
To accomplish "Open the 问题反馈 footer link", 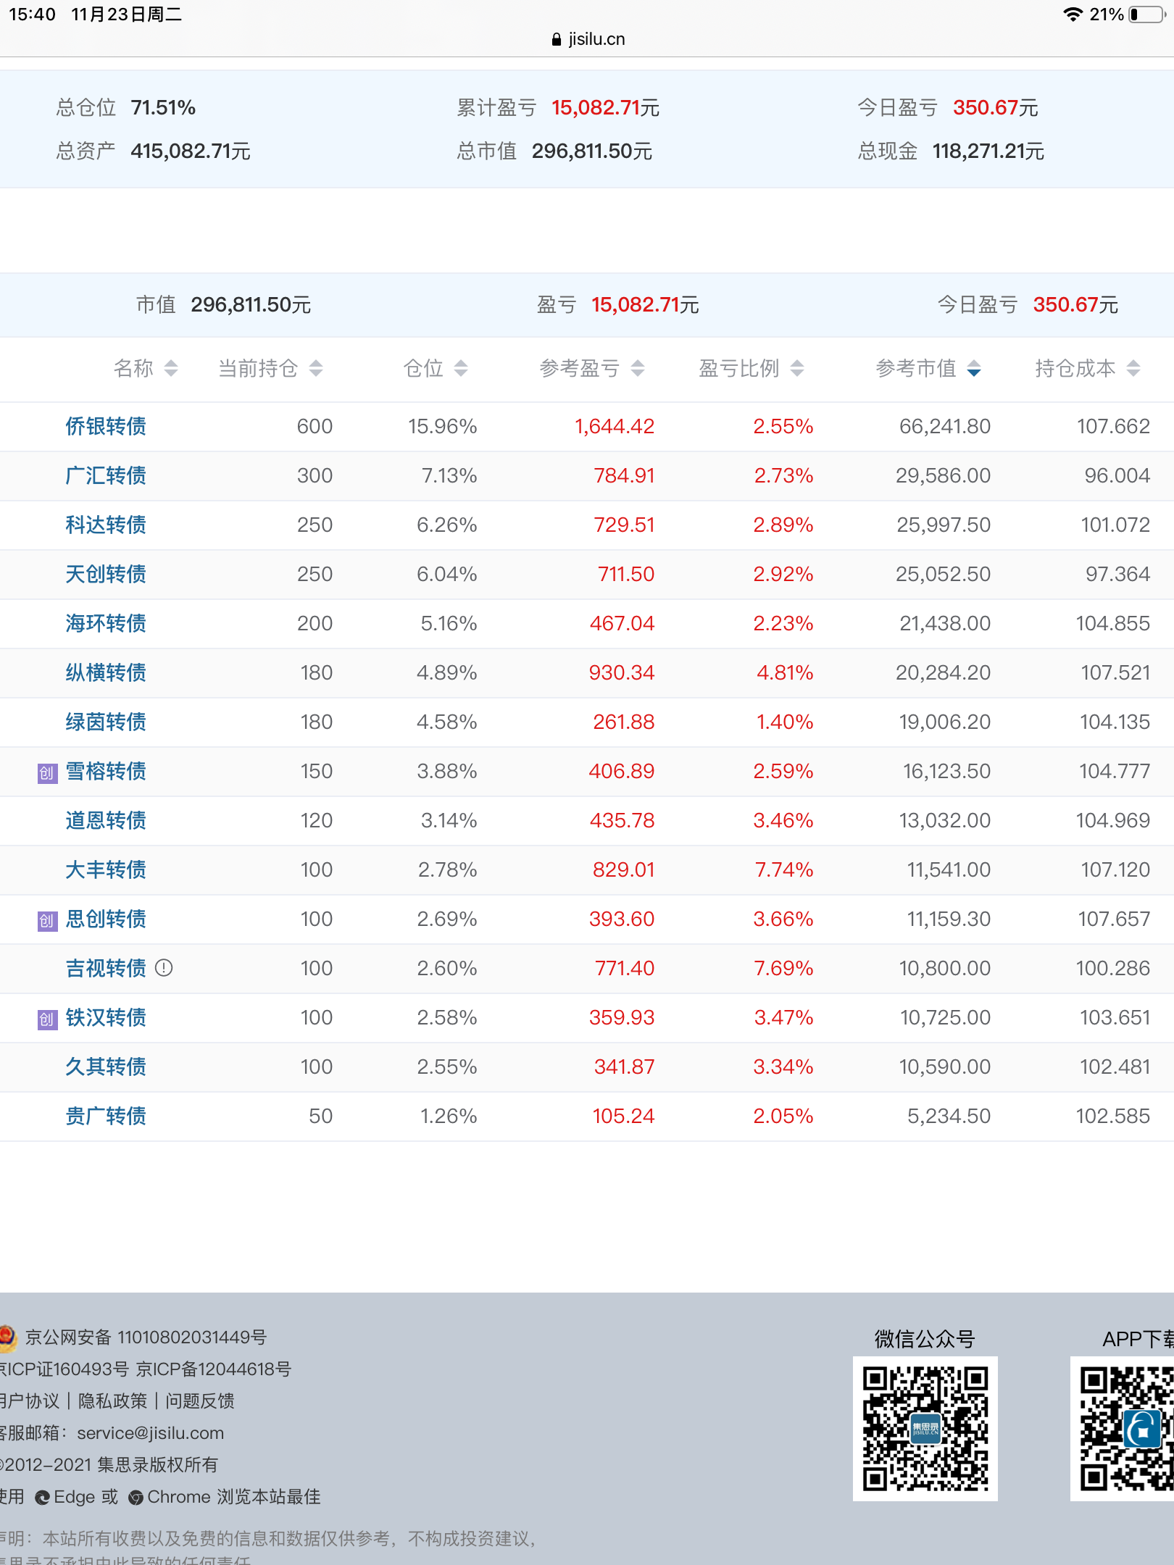I will pos(200,1401).
